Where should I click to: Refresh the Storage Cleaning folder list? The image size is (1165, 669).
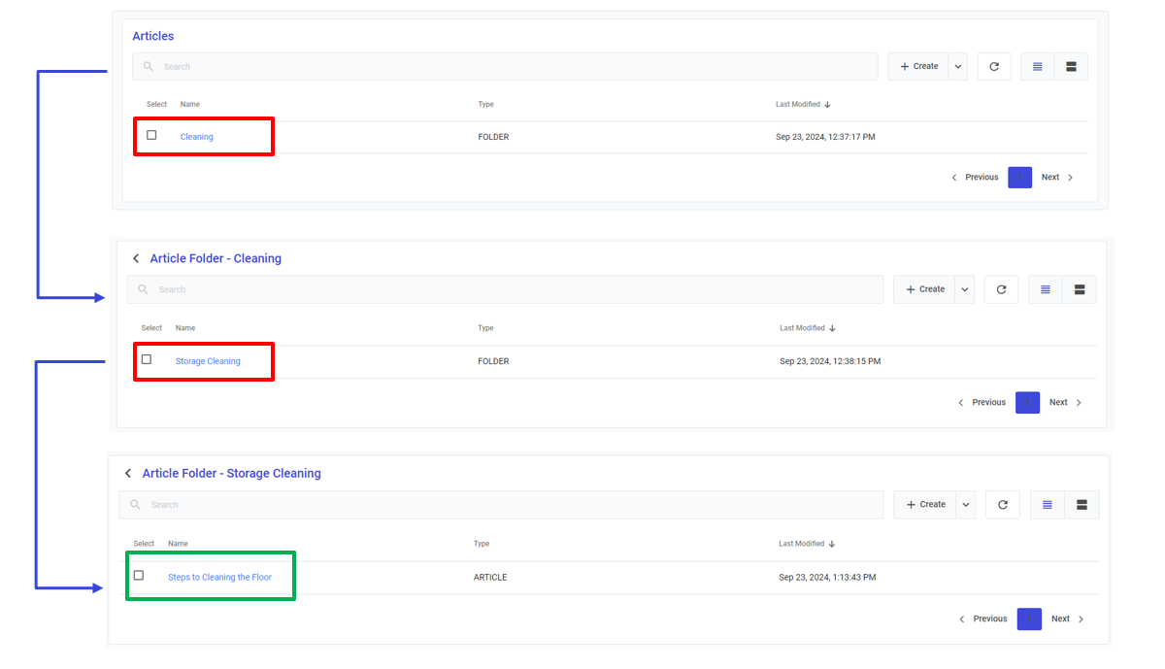coord(1002,505)
